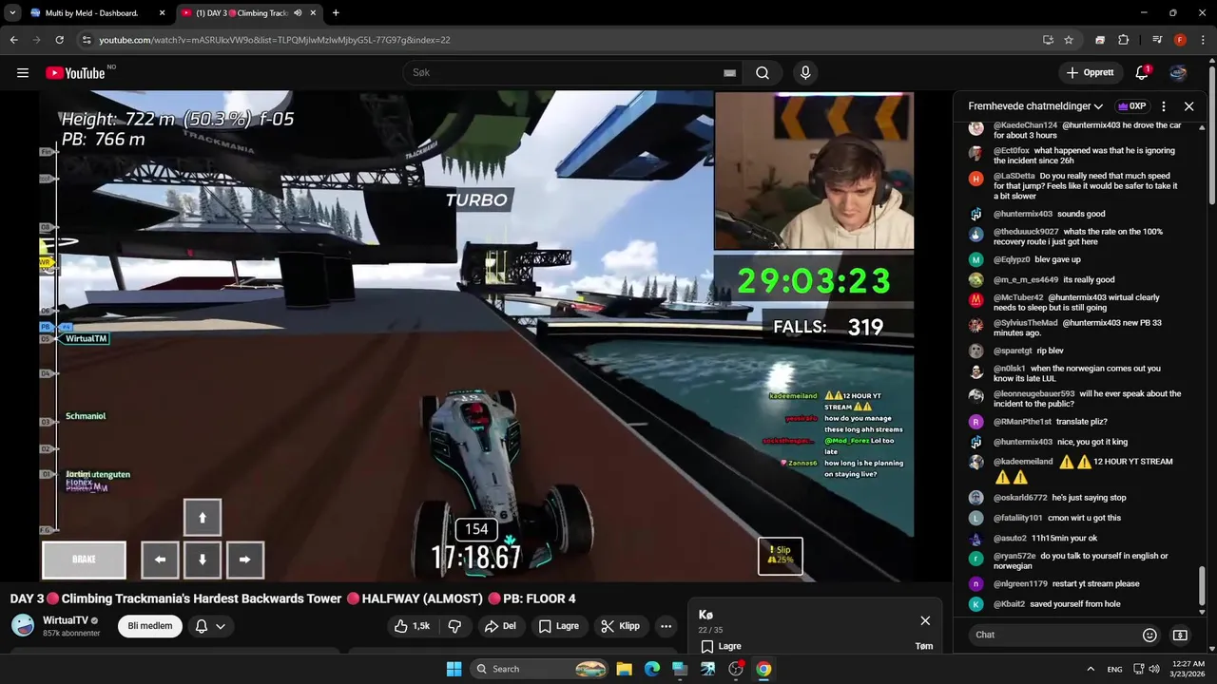
Task: Open the YouTube hamburger guide menu
Action: tap(23, 73)
